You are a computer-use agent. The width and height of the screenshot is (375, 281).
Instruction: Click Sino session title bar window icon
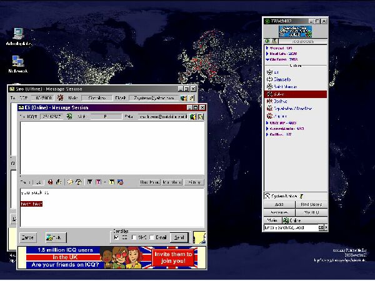12,89
